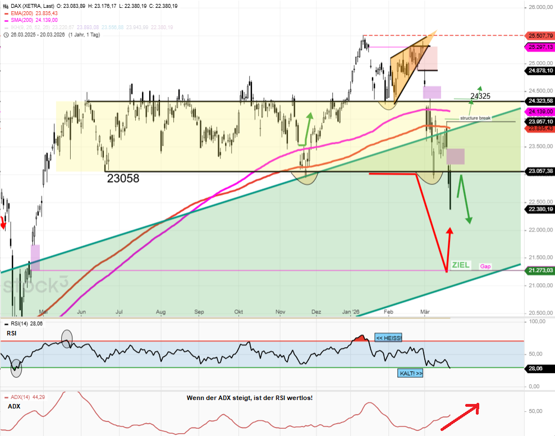Click the 24325 resistance annotation
Viewport: 555px width, 436px height.
[480, 96]
